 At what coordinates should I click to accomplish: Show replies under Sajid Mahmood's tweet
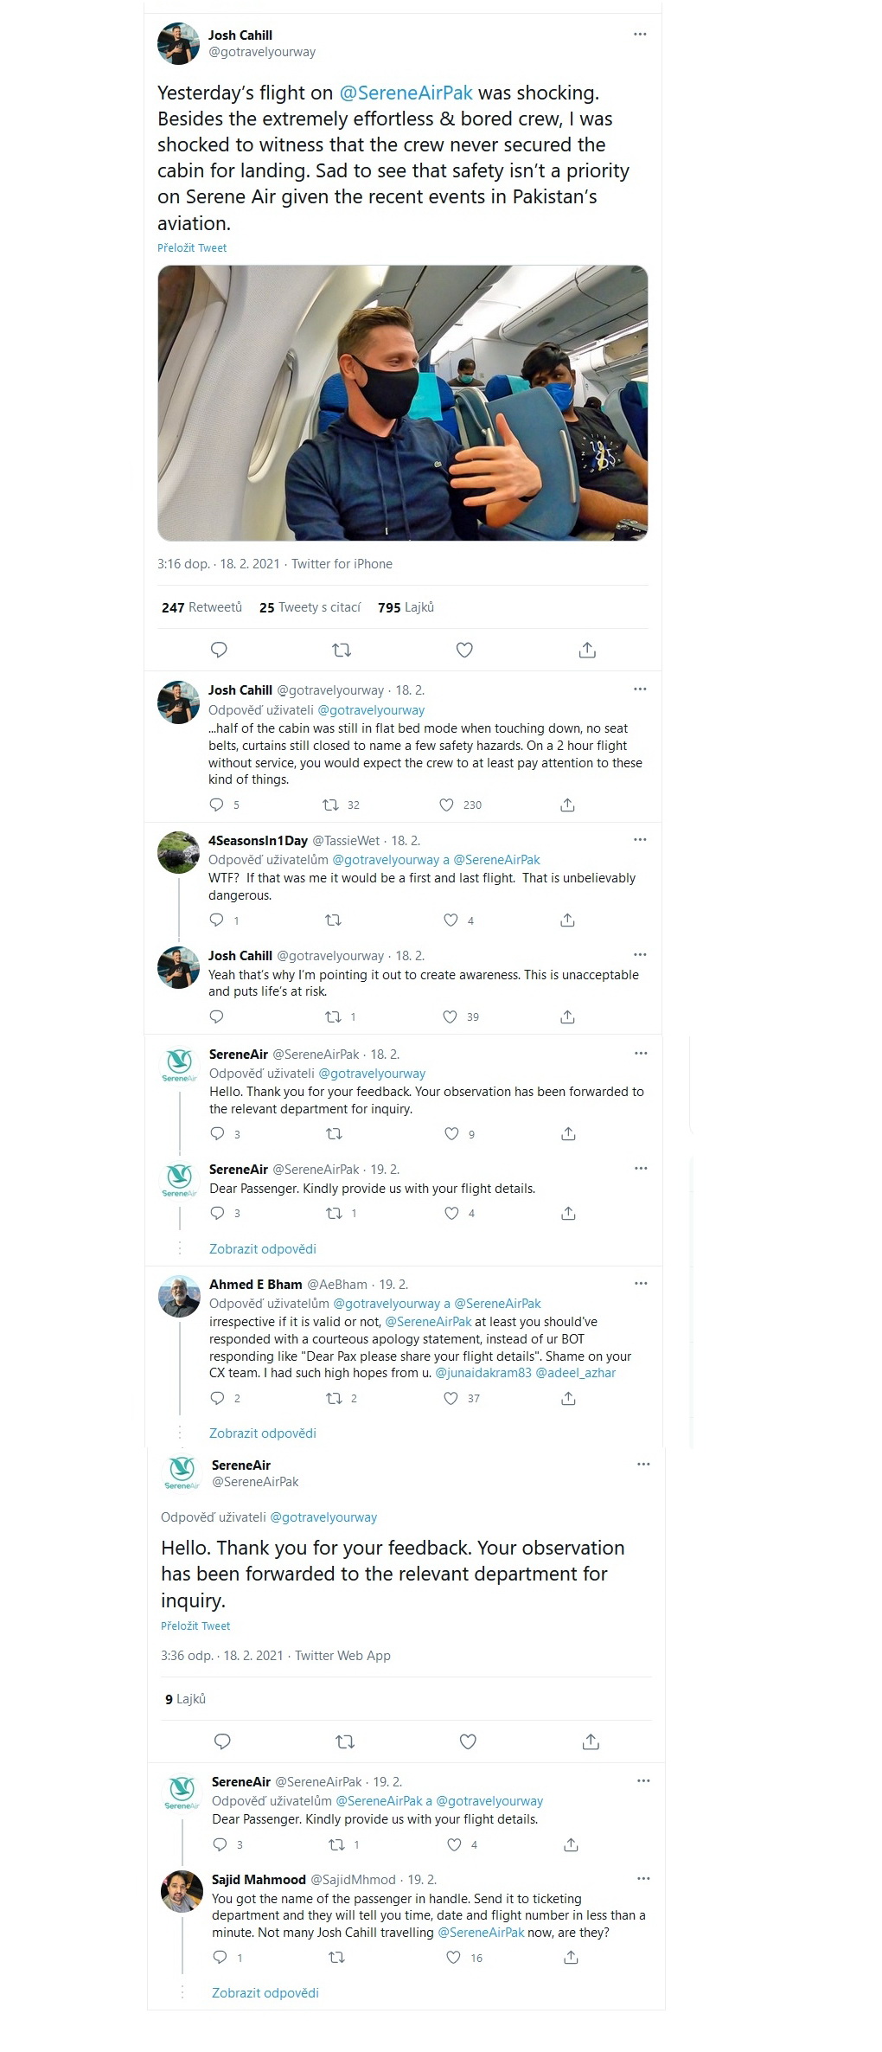(x=265, y=1993)
